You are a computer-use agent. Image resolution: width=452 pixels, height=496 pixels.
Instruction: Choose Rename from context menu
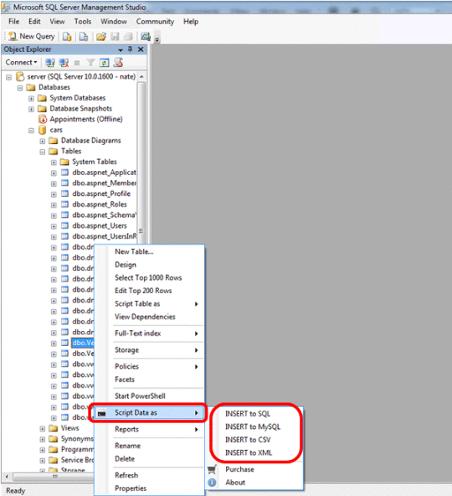pyautogui.click(x=128, y=446)
